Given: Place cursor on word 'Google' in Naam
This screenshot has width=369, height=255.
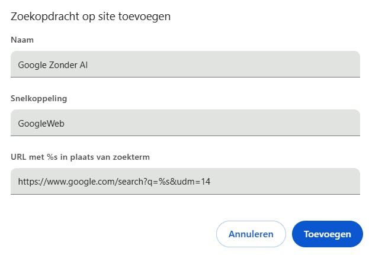Looking at the screenshot, I should pyautogui.click(x=32, y=64).
